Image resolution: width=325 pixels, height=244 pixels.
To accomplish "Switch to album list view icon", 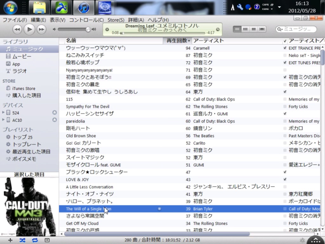I will 245,29.
